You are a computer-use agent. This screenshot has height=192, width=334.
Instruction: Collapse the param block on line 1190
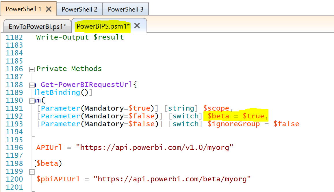click(32, 100)
